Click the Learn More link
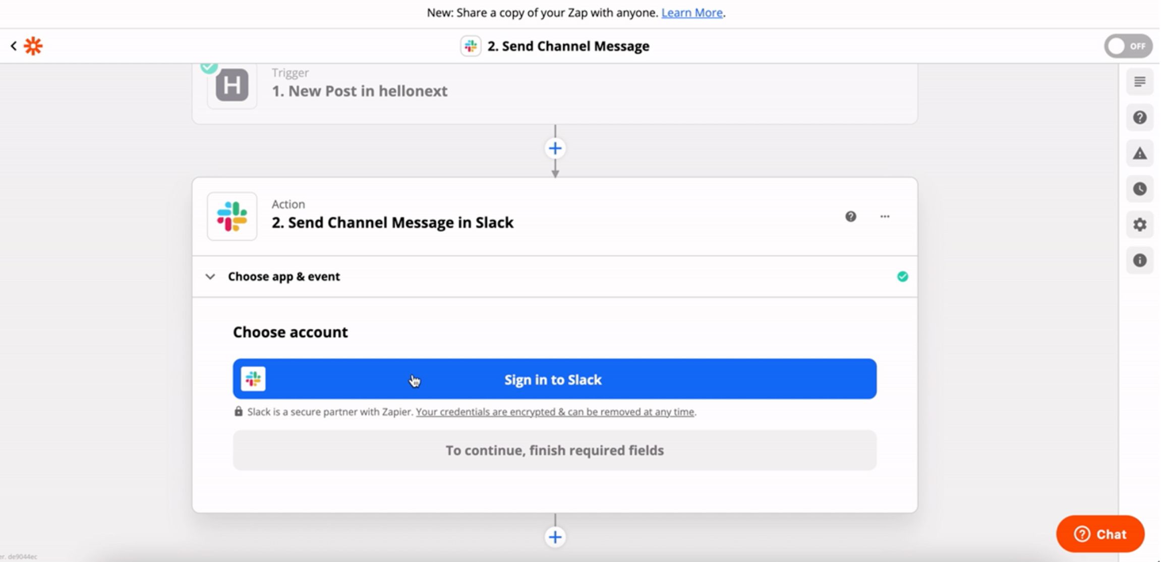 692,13
